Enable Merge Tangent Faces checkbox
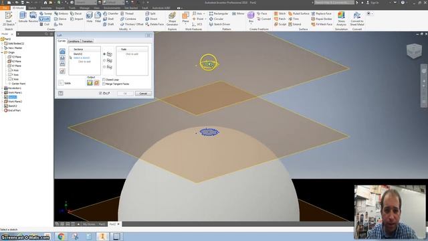Viewport: 428px width, 241px height. (x=104, y=84)
